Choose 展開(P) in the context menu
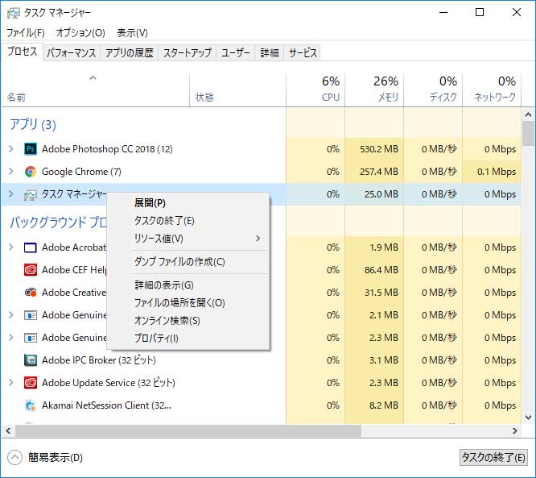Screen dimensions: 536x478 [188, 203]
